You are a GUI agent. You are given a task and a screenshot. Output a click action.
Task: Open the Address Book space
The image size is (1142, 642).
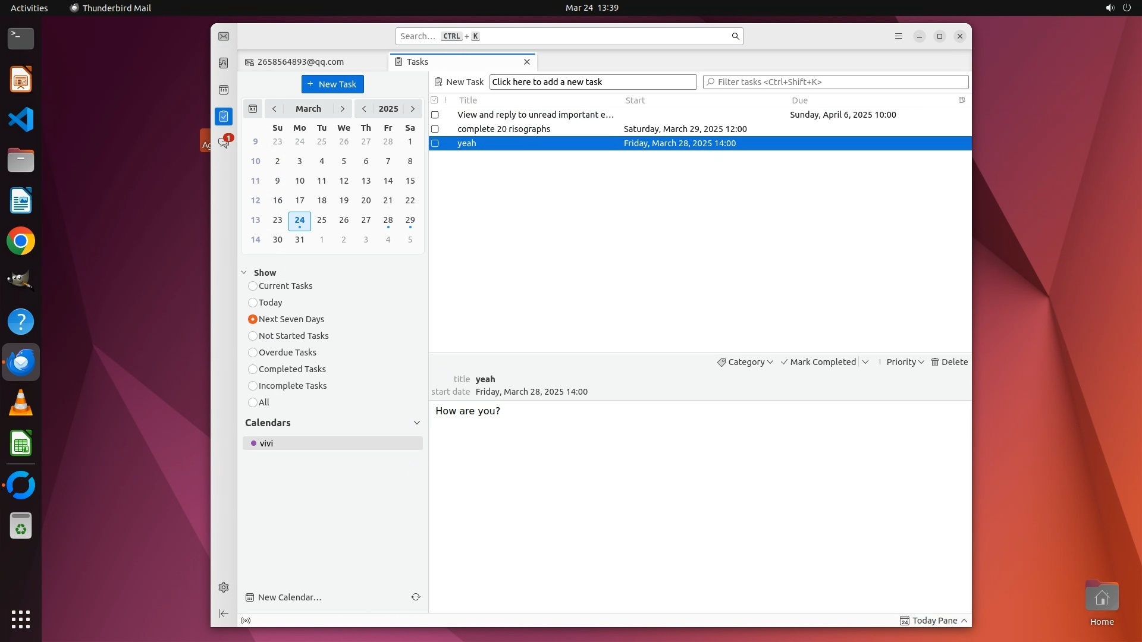[224, 63]
